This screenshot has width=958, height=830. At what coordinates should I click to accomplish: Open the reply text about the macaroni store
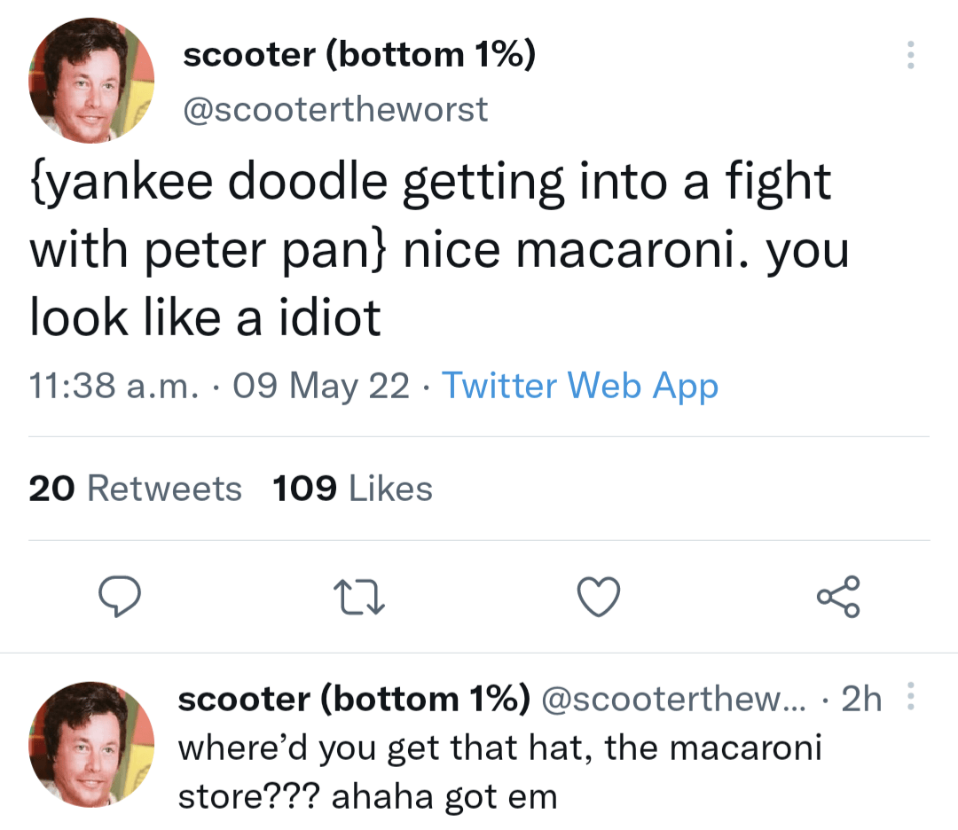click(x=499, y=771)
